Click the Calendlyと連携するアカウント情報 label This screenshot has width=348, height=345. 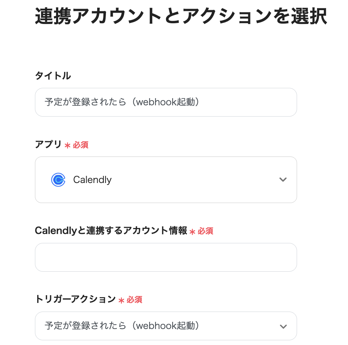[111, 231]
